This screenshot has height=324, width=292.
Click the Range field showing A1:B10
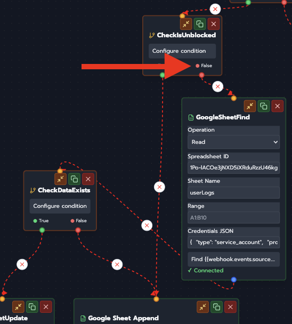point(233,217)
